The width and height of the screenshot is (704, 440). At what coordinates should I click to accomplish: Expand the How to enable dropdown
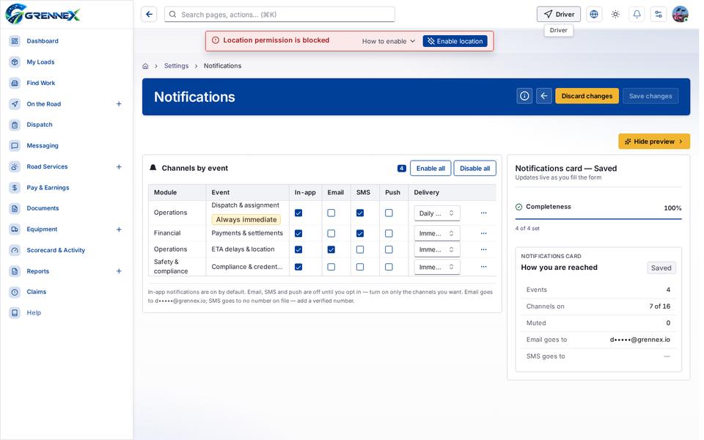(x=389, y=41)
